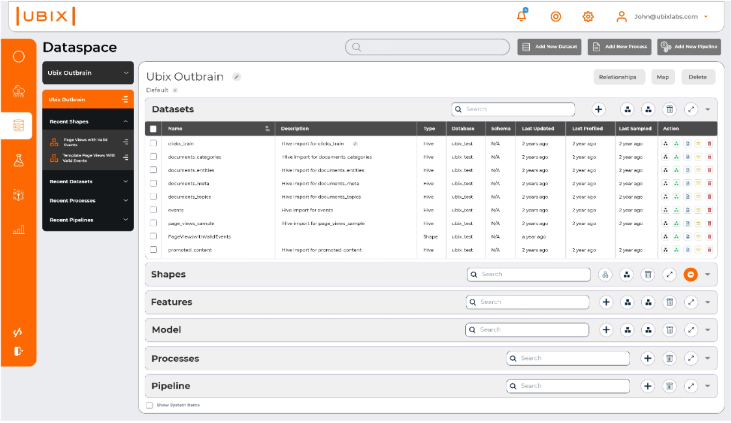
Task: Check the clicks_train row checkbox
Action: [x=154, y=144]
